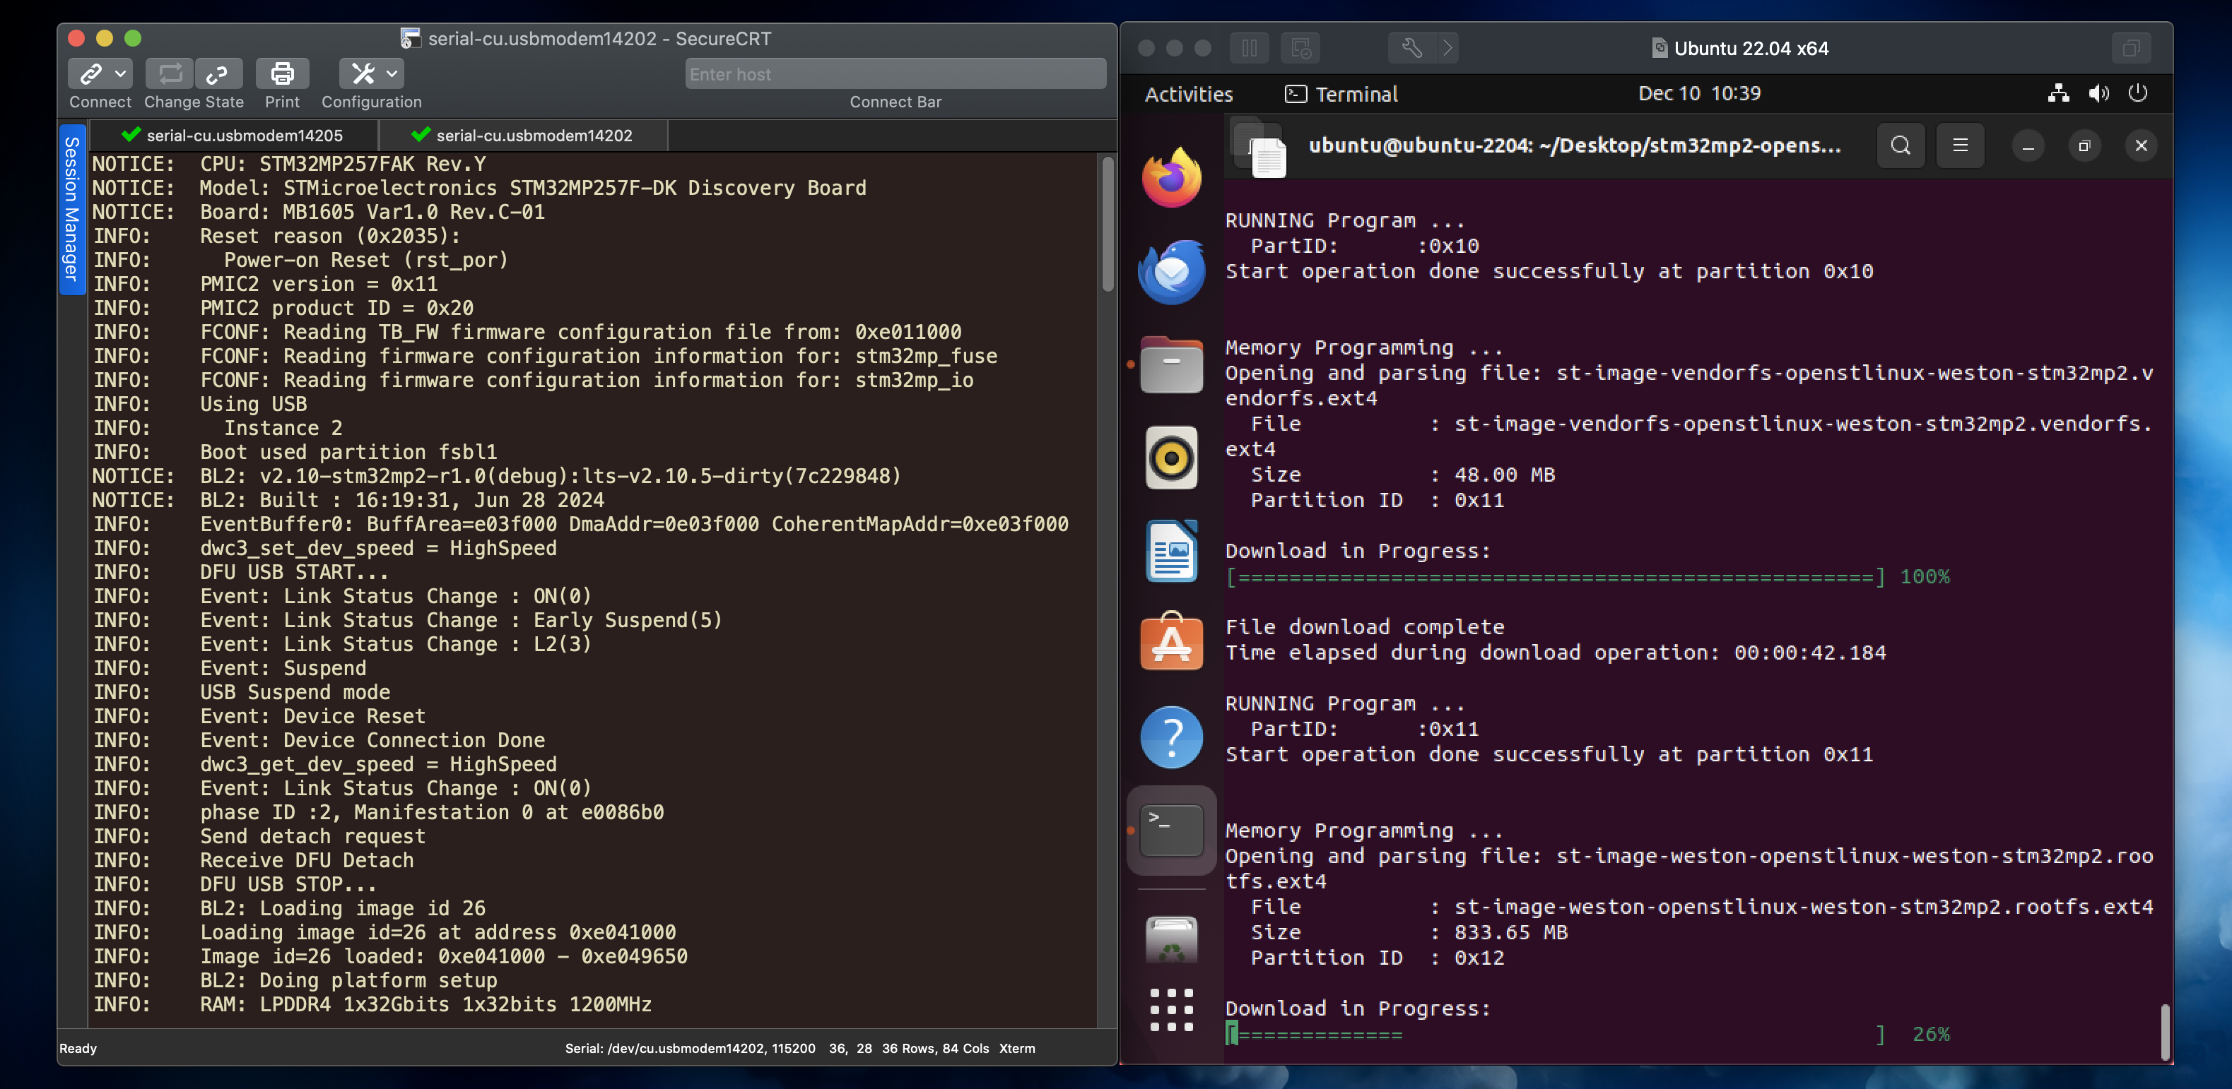Image resolution: width=2232 pixels, height=1089 pixels.
Task: Click 'File download complete' in Ubuntu Terminal
Action: tap(1364, 626)
